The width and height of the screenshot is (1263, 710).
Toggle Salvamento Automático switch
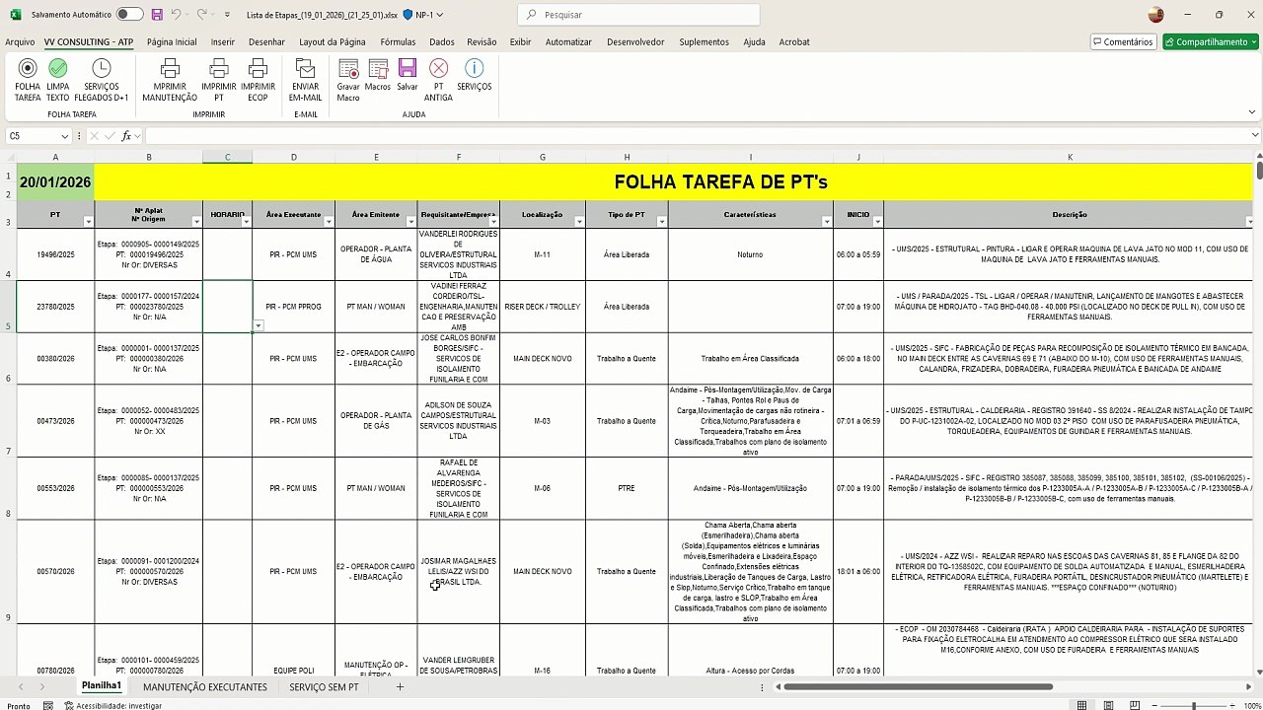pos(129,15)
